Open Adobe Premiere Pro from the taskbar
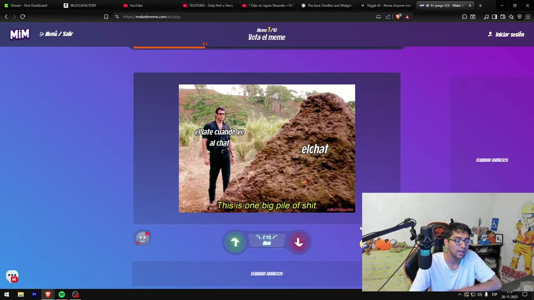534x300 pixels. pos(34,295)
